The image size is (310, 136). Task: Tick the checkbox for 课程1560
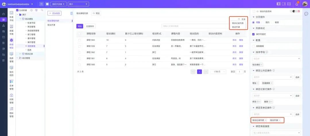point(80,65)
